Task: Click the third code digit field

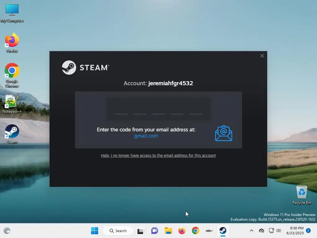Action: (158, 109)
